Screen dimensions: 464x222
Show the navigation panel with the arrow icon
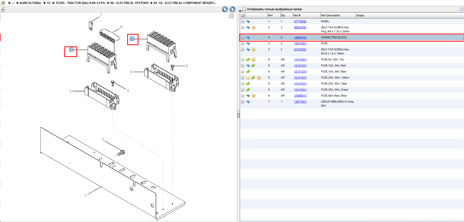pos(3,9)
